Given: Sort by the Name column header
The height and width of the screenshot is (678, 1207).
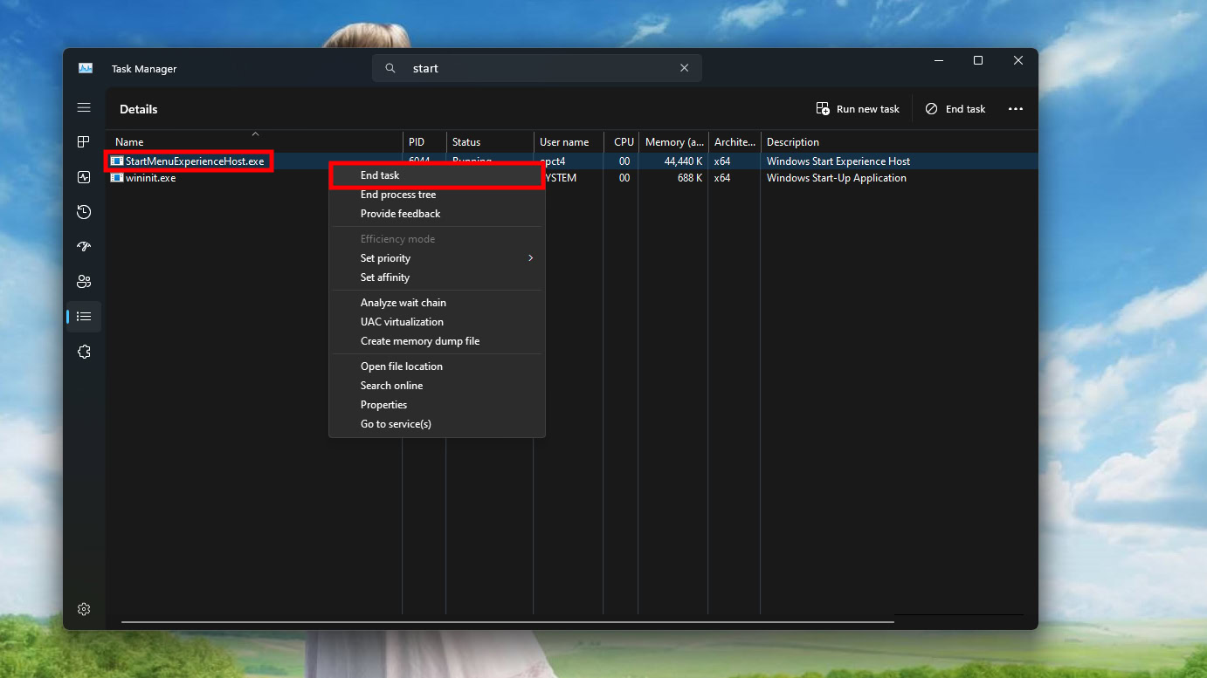Looking at the screenshot, I should click(129, 142).
